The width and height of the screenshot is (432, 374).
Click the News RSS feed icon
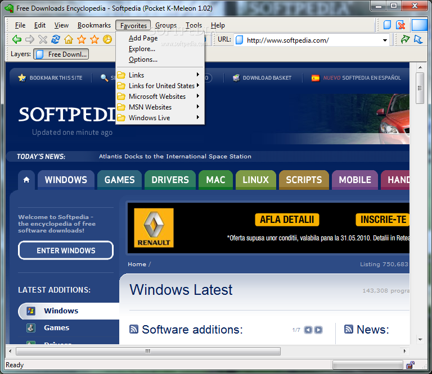(349, 329)
